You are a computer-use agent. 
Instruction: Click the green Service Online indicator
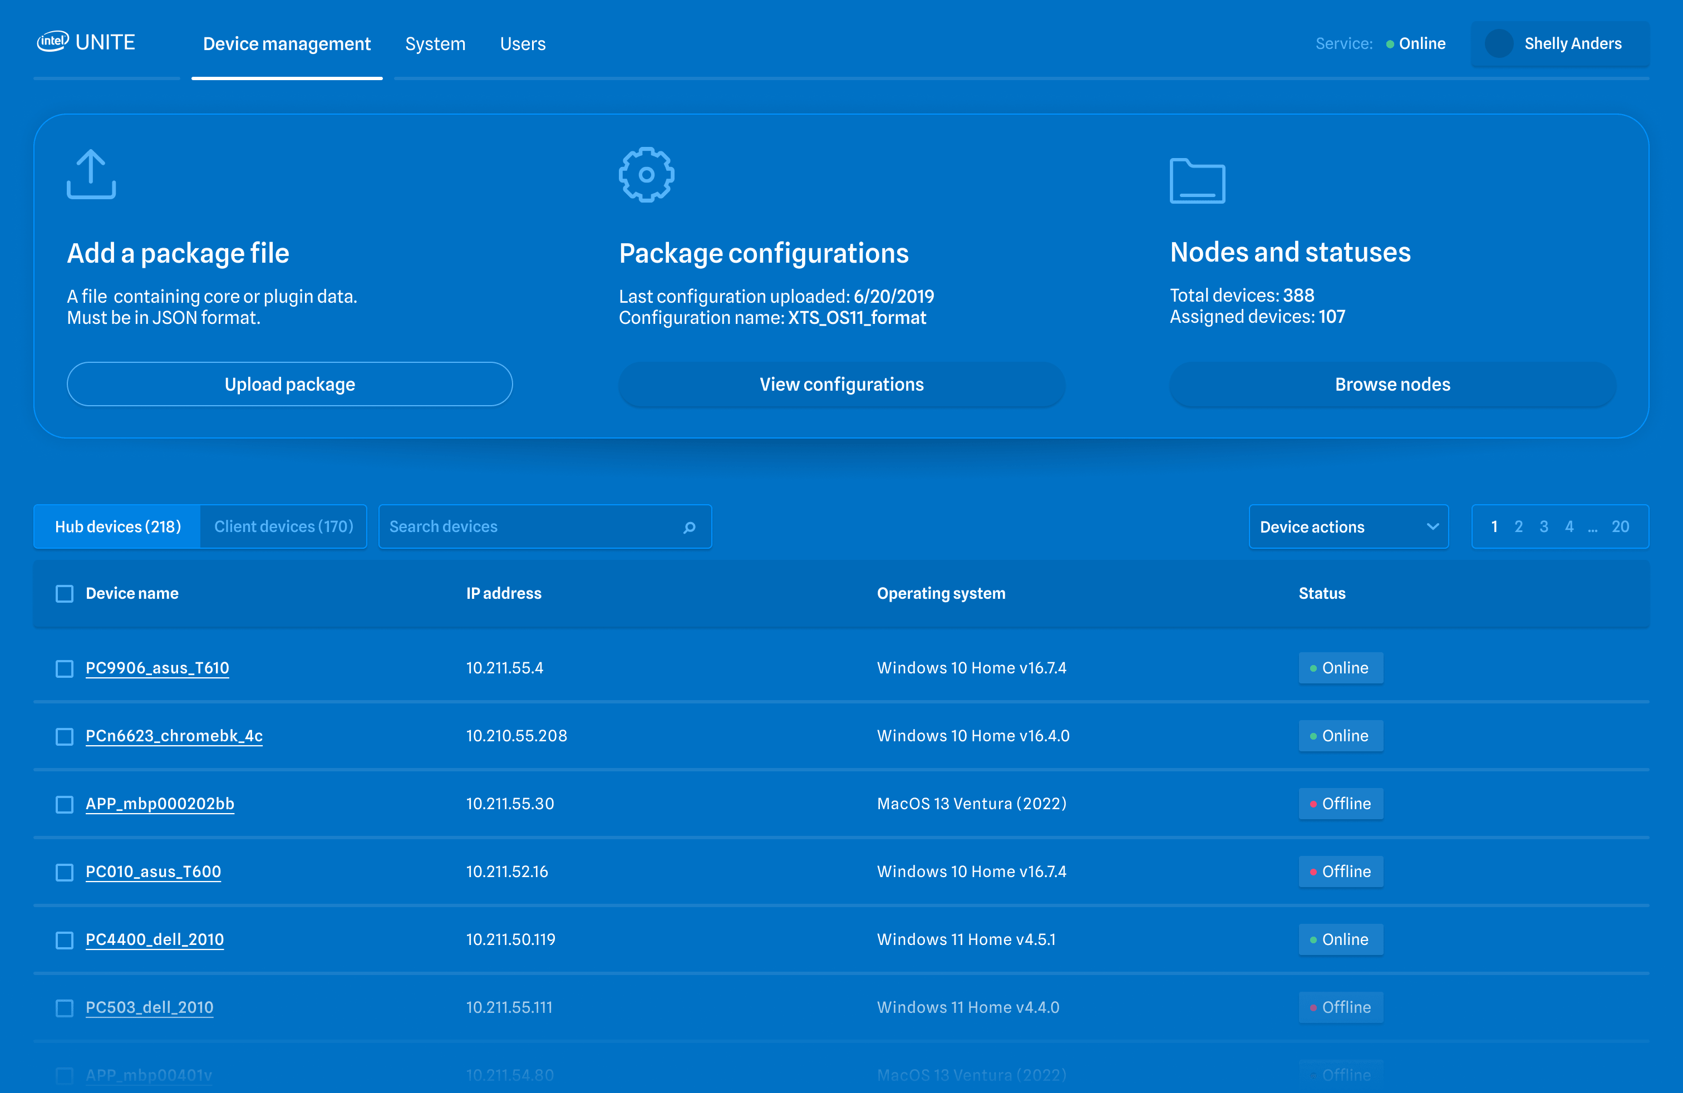click(1390, 44)
